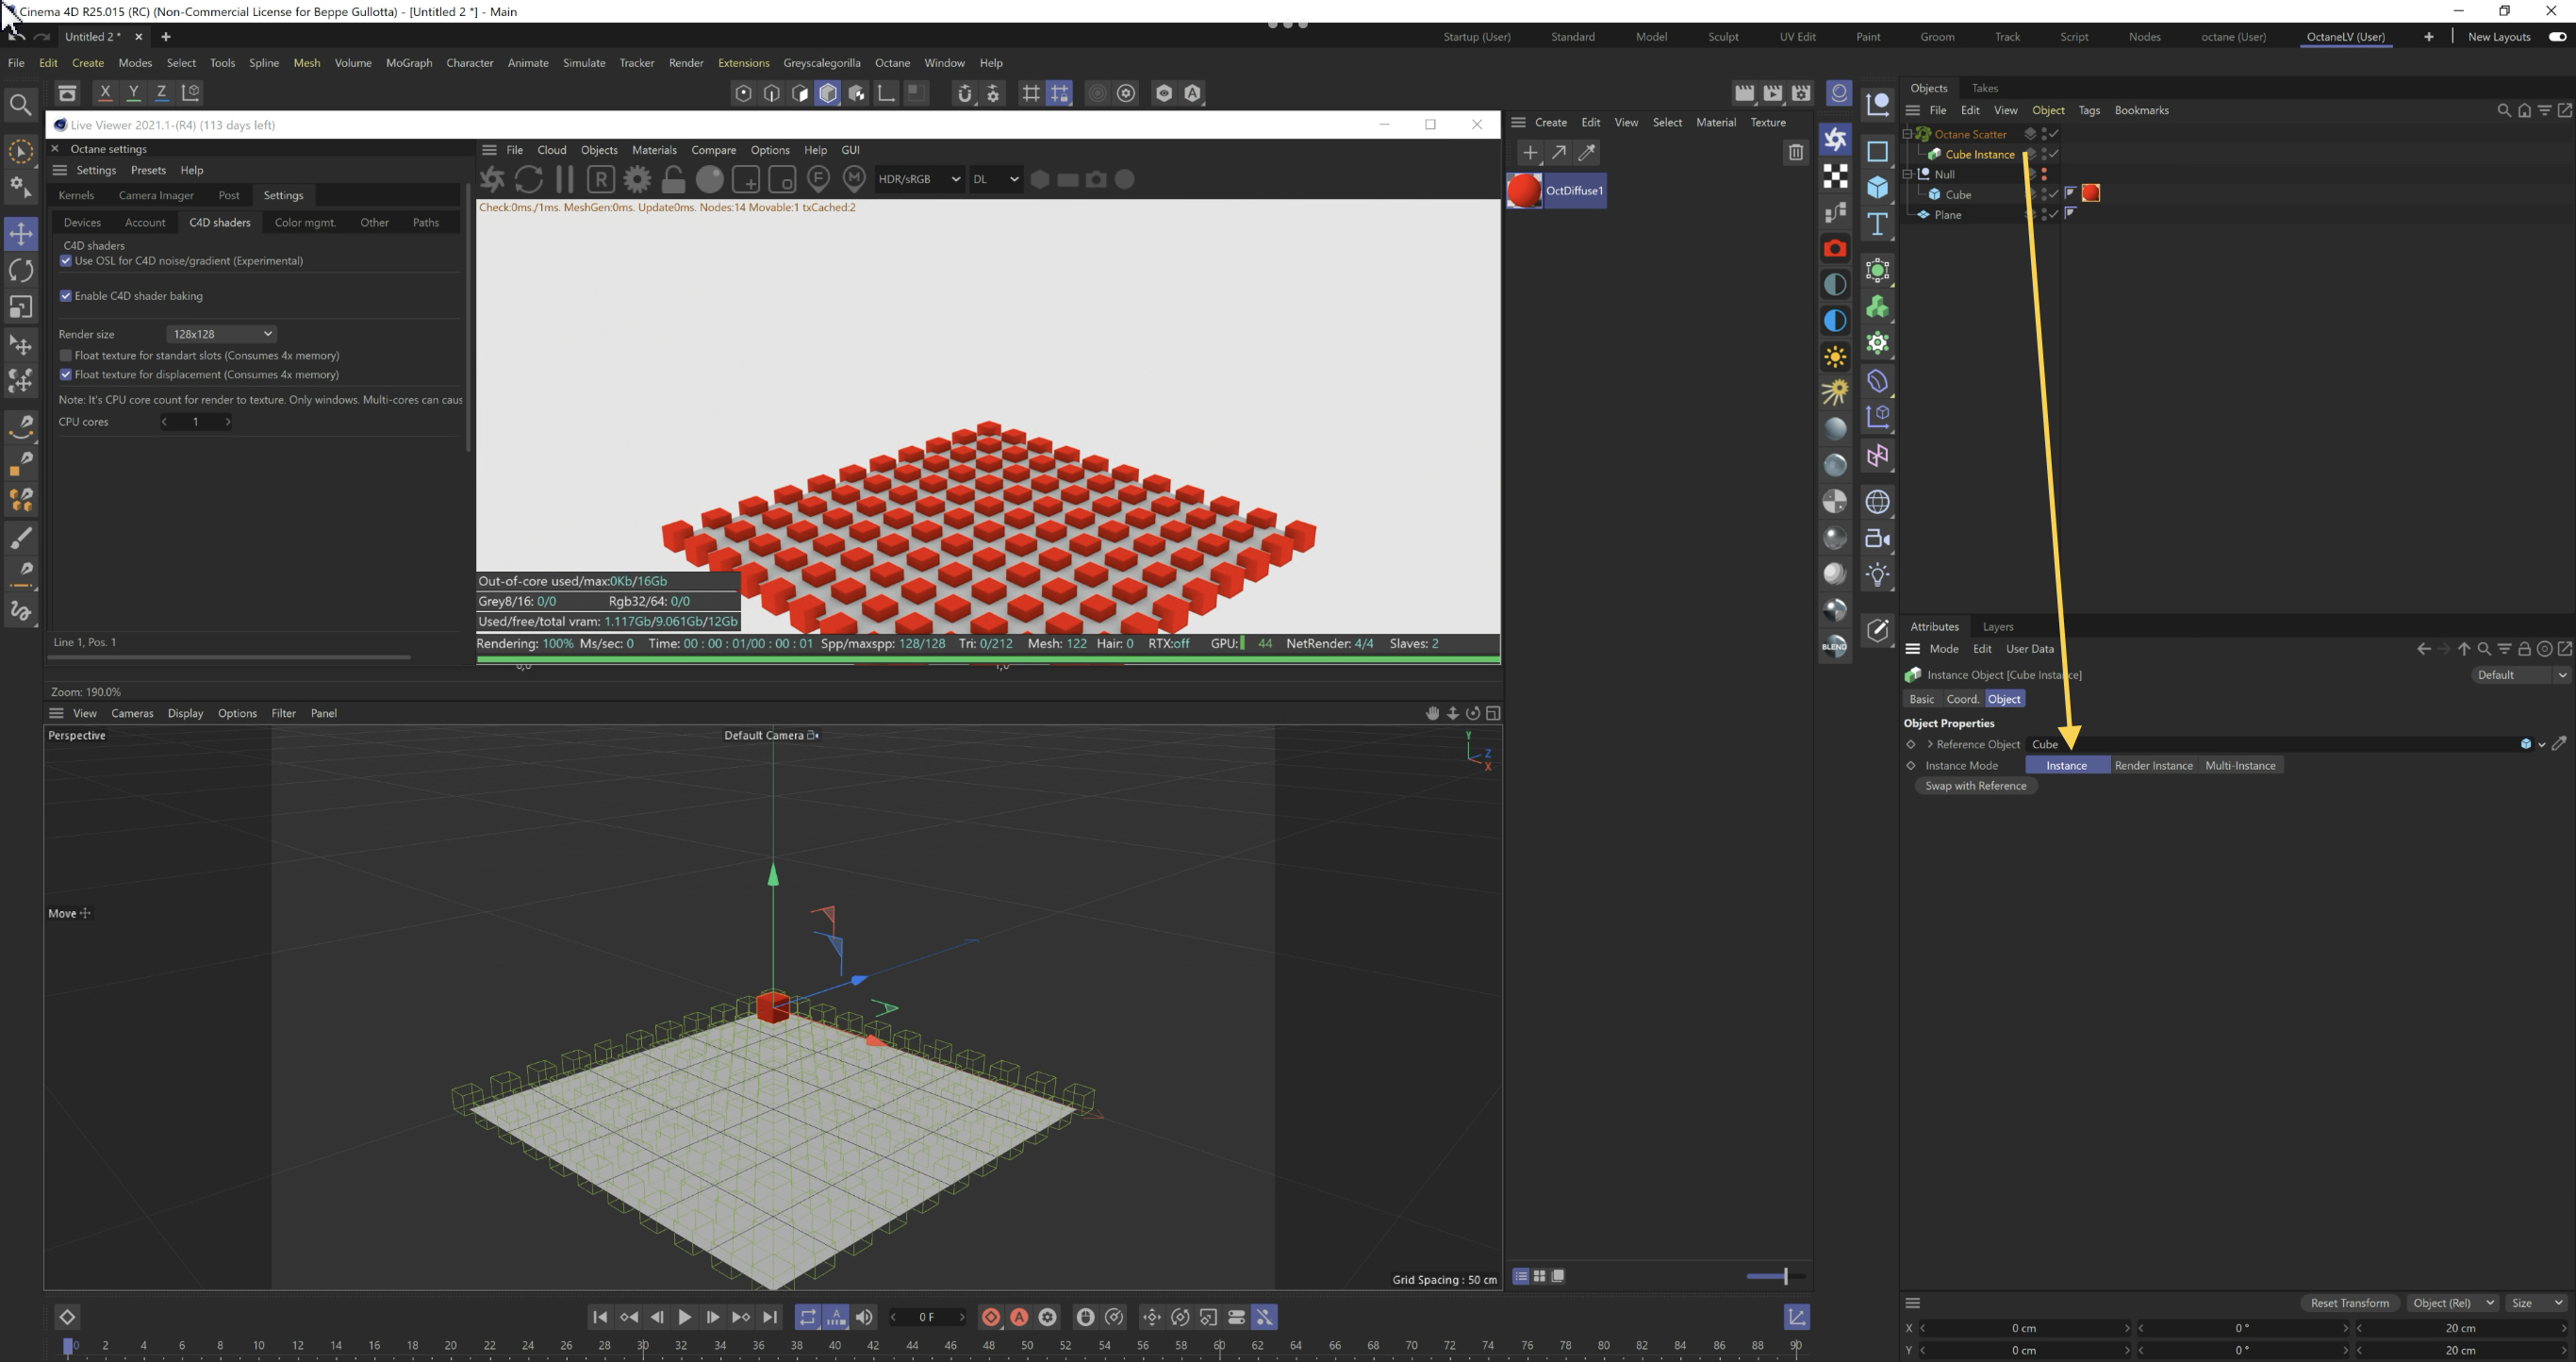2576x1362 pixels.
Task: Uncheck Enable C4D shader baking
Action: [66, 296]
